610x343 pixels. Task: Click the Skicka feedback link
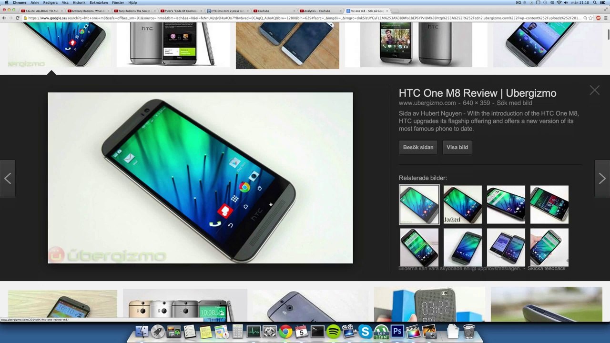pos(546,269)
